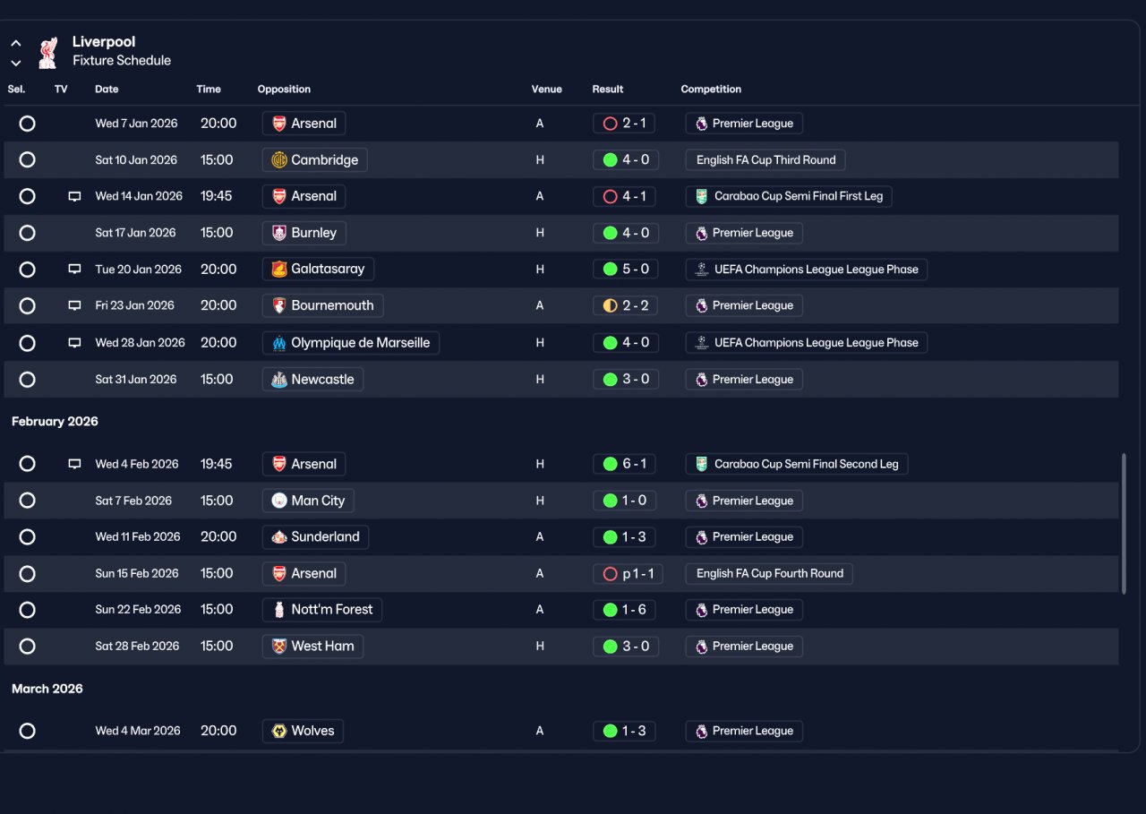Click the Liverpool club crest icon
1146x814 pixels.
[47, 52]
